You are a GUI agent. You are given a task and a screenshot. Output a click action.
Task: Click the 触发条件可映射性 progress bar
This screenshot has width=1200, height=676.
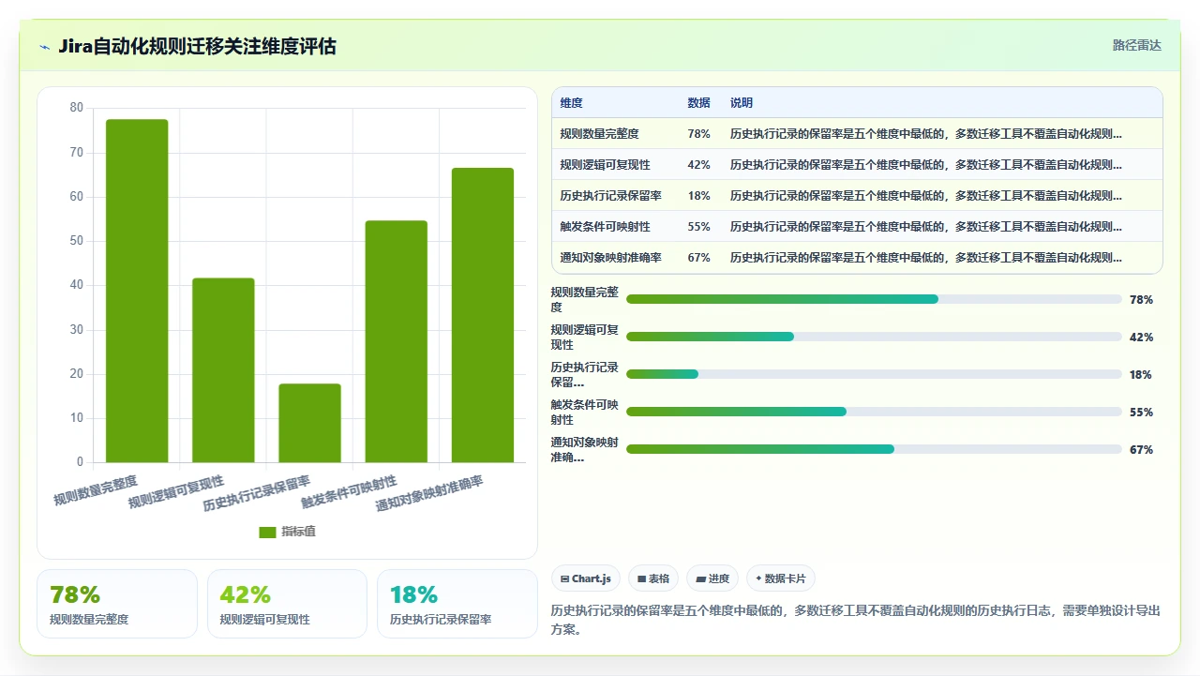874,412
